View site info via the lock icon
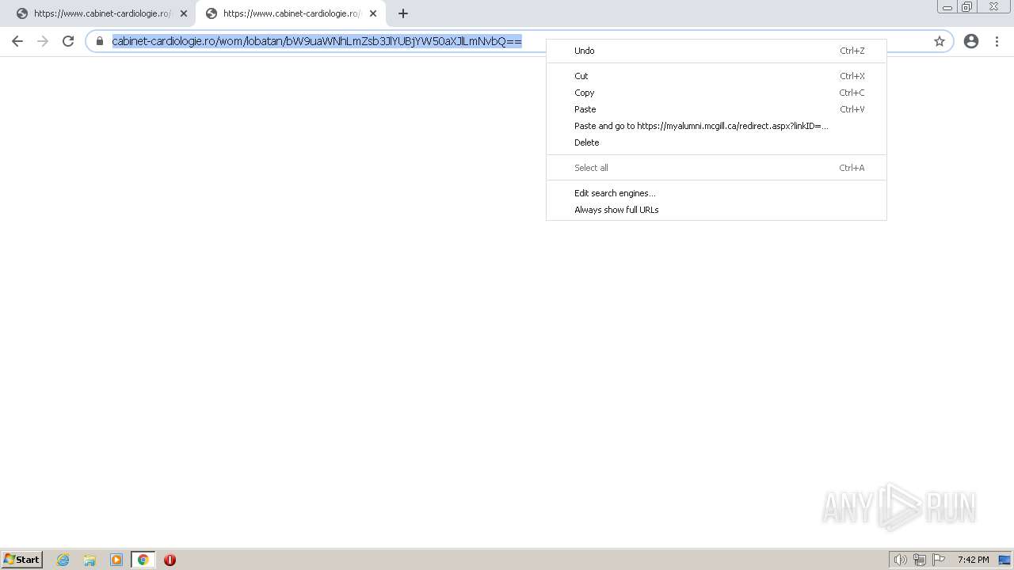 pyautogui.click(x=100, y=41)
